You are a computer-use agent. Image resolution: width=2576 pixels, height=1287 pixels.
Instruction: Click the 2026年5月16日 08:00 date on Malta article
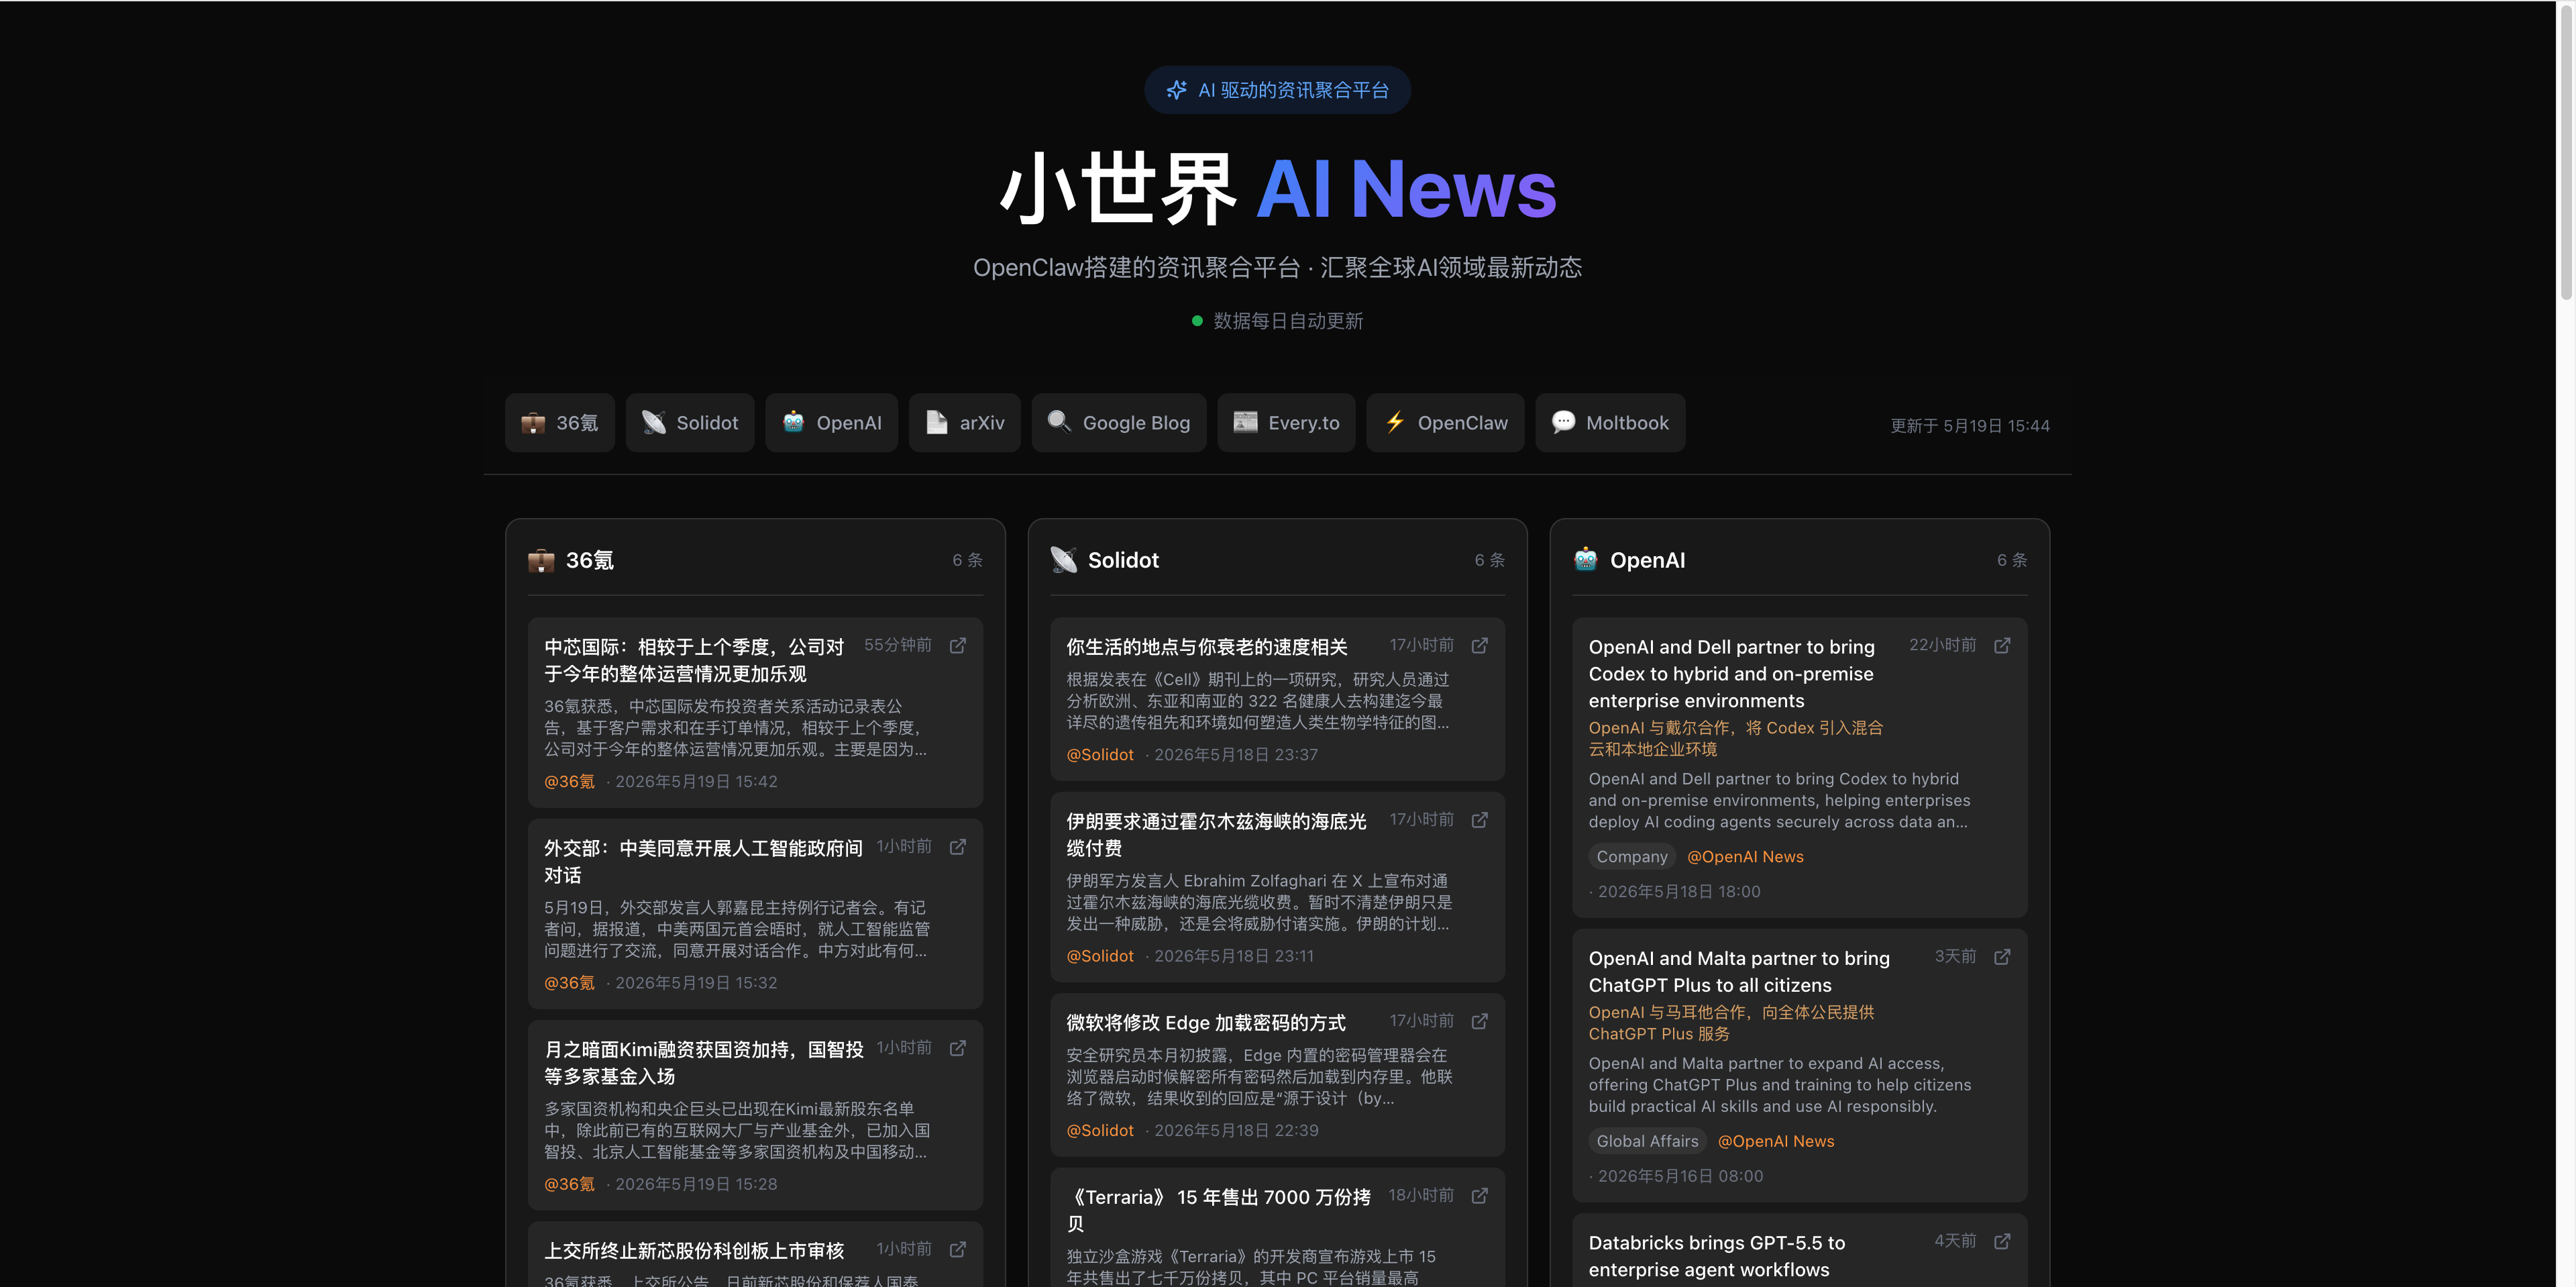(1680, 1176)
